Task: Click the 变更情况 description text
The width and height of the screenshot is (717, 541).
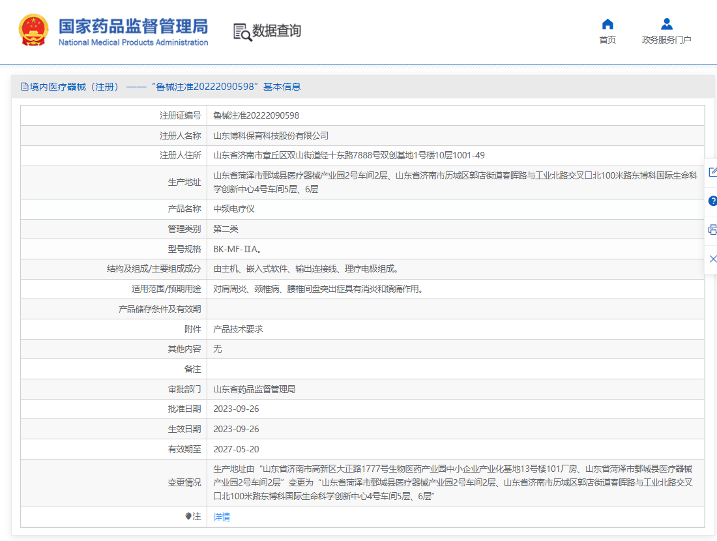Action: point(453,482)
